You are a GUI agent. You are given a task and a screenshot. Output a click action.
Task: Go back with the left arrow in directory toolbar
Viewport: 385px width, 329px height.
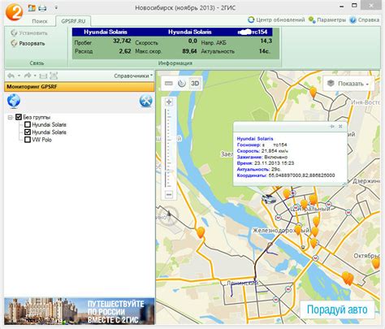click(x=11, y=76)
